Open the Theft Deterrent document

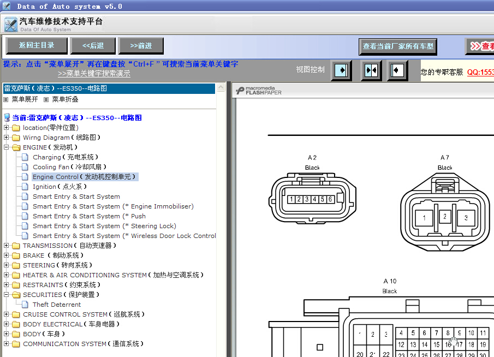57,305
